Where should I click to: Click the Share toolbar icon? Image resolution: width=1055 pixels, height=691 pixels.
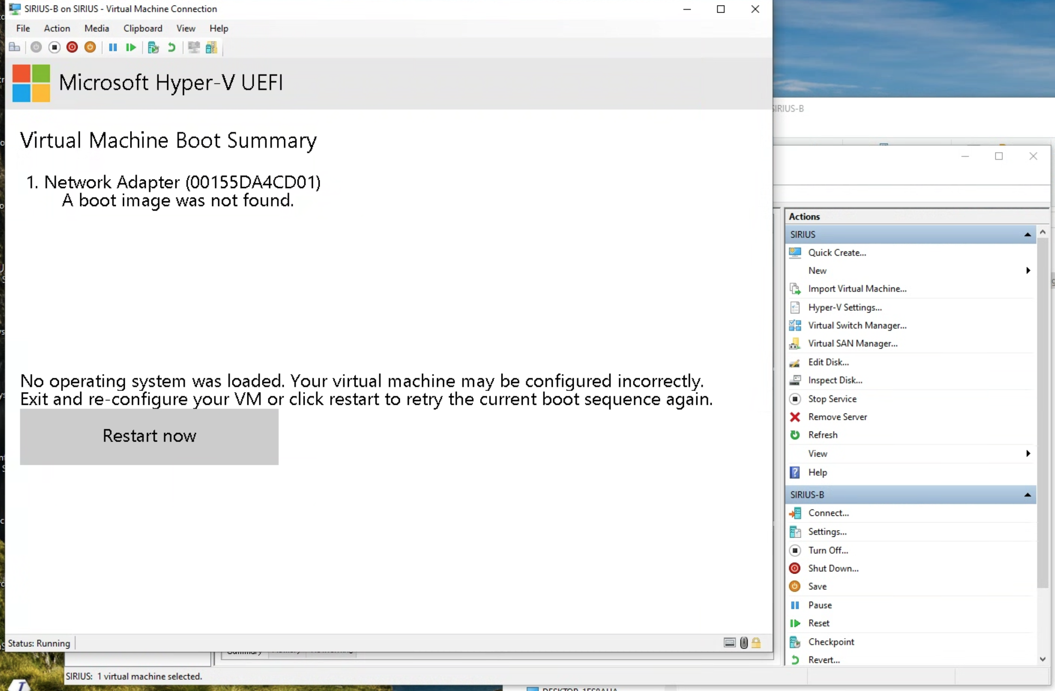coord(211,47)
